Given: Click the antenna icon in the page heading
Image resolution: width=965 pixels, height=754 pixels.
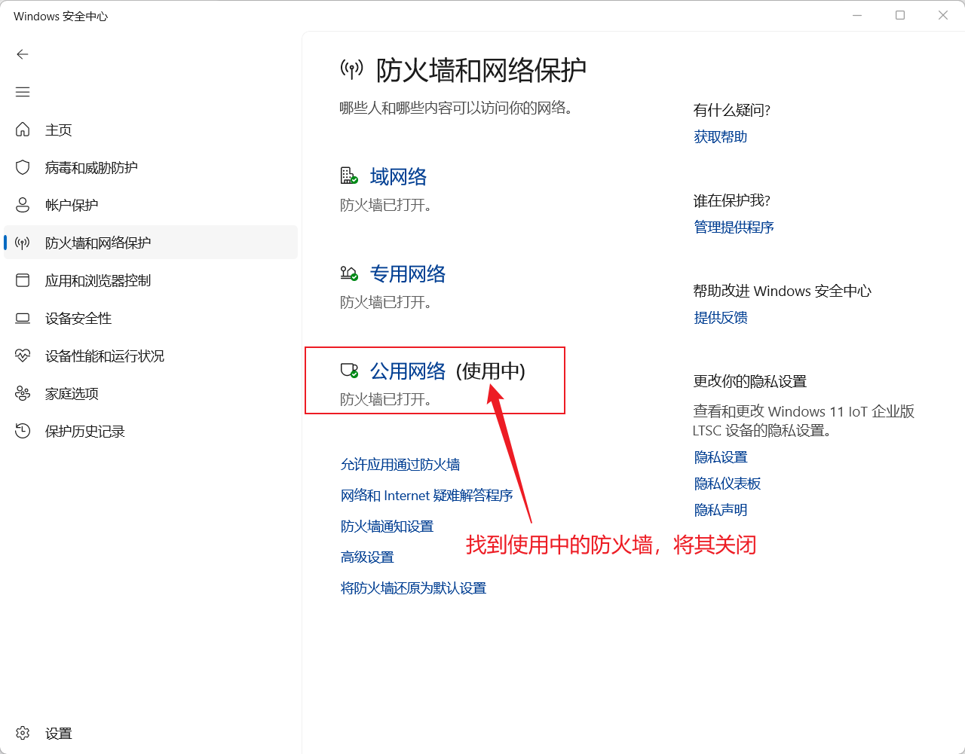Looking at the screenshot, I should (351, 70).
